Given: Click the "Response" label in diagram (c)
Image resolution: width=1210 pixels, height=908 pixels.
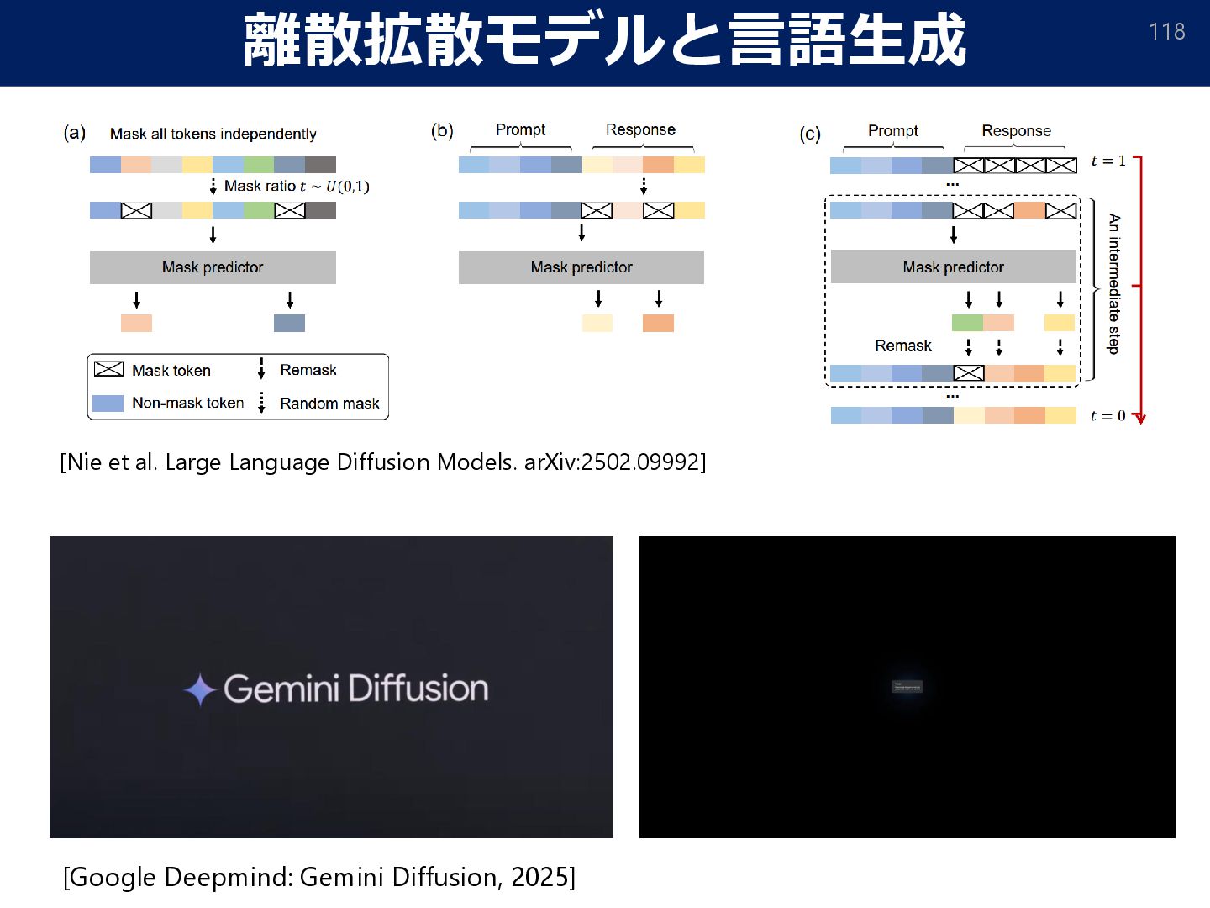Looking at the screenshot, I should tap(1017, 131).
